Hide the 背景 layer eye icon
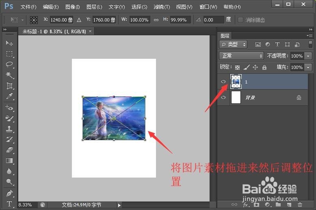316x210 pixels. 223,97
